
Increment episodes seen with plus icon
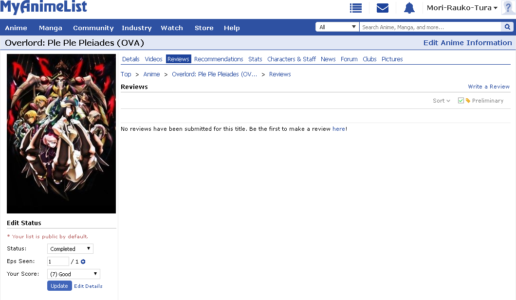click(x=83, y=262)
